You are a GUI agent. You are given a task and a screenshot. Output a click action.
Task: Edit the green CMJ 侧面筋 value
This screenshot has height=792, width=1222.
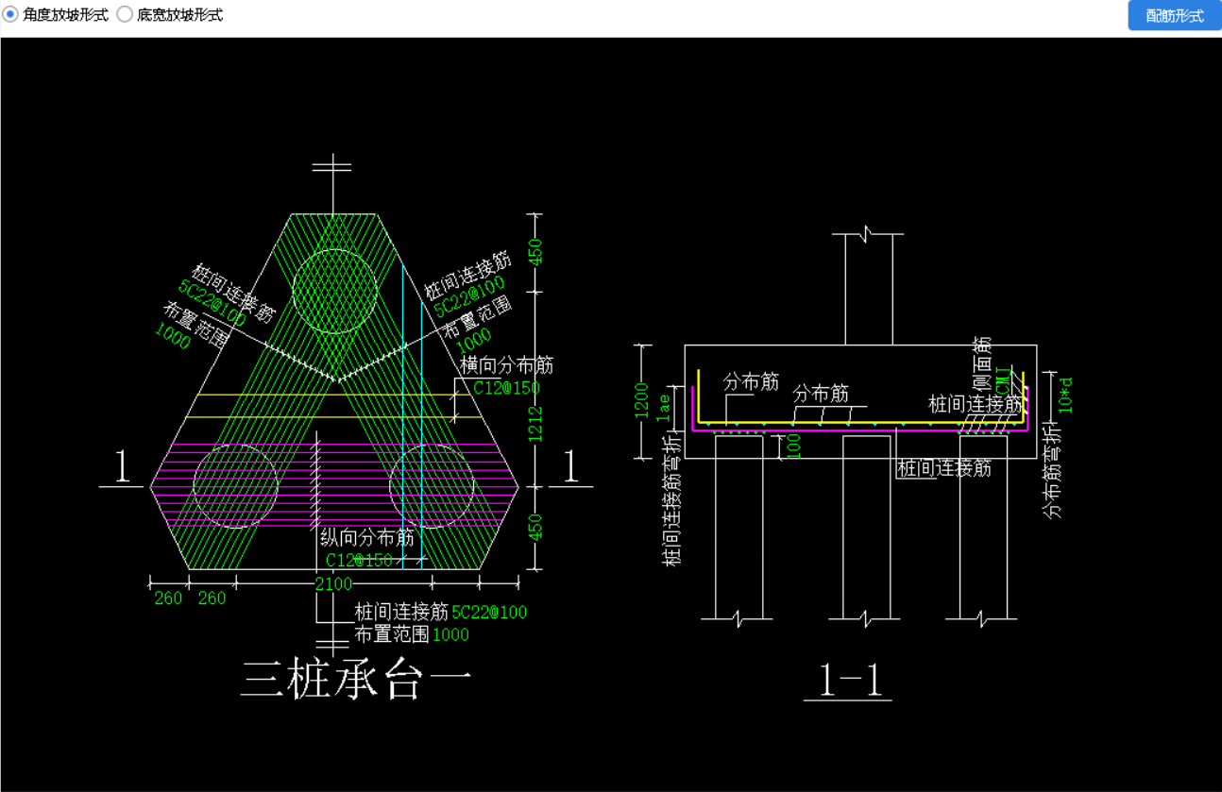pos(1002,380)
